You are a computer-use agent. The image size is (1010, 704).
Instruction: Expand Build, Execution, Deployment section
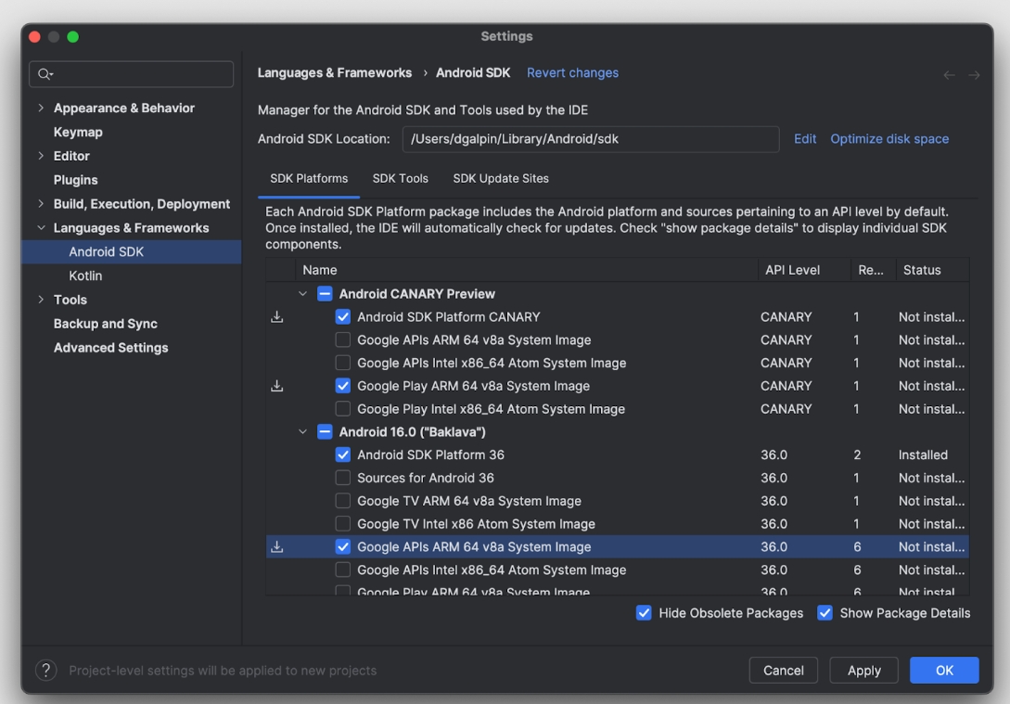coord(41,203)
